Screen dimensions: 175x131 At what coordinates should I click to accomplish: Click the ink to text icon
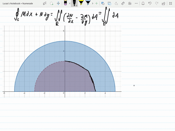116,3
